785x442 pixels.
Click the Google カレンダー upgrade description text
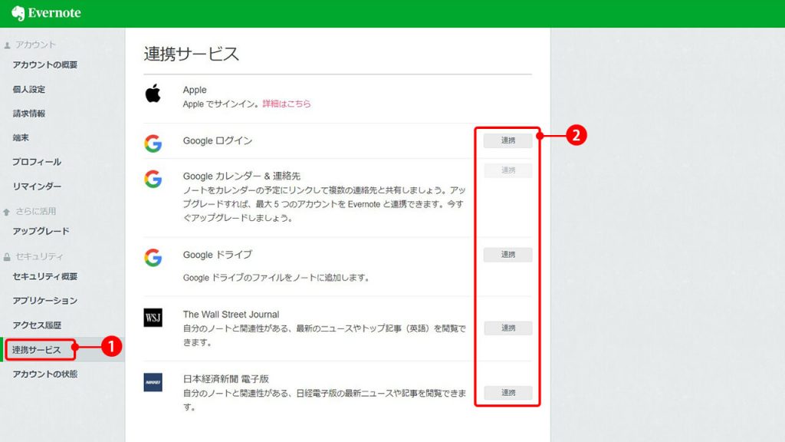[x=324, y=204]
